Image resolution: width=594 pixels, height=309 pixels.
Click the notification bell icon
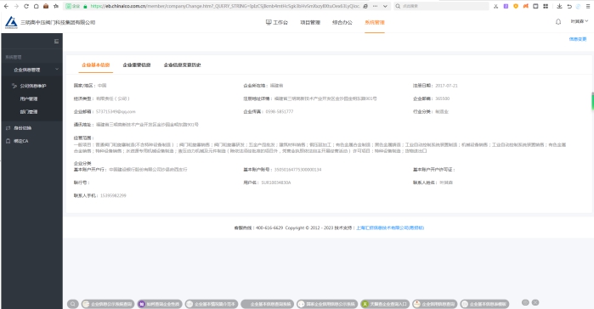point(558,22)
